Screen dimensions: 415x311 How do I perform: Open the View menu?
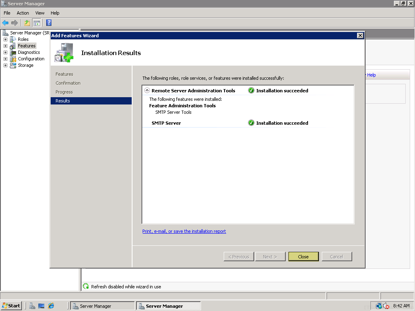(40, 13)
